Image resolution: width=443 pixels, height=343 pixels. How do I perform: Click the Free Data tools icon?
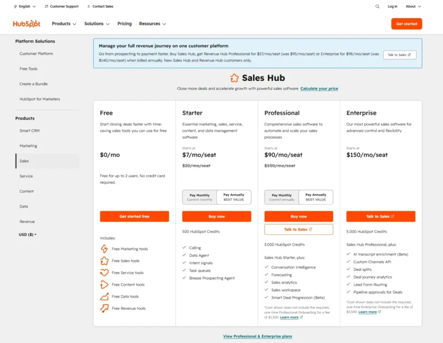[104, 296]
